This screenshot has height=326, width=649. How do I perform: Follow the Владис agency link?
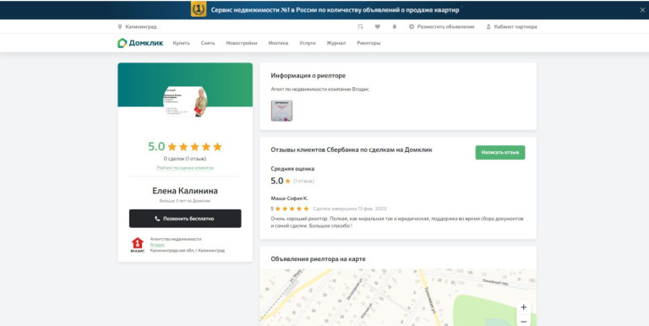157,245
